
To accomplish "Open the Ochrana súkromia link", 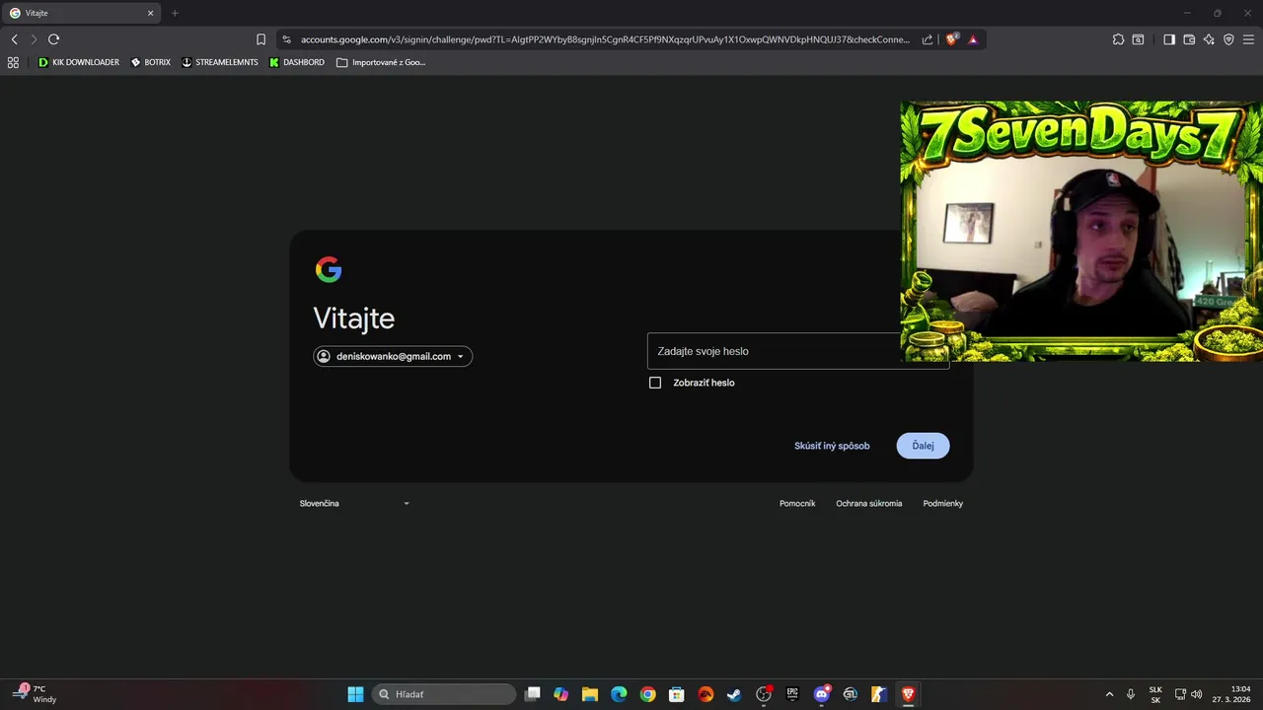I will 868,503.
